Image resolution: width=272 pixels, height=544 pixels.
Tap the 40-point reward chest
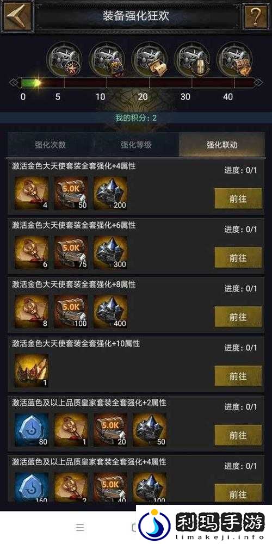click(234, 58)
